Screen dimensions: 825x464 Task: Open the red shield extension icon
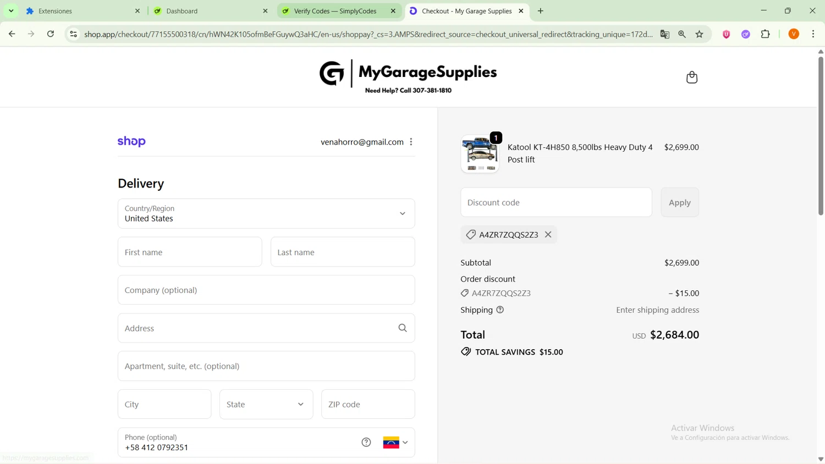coord(727,34)
